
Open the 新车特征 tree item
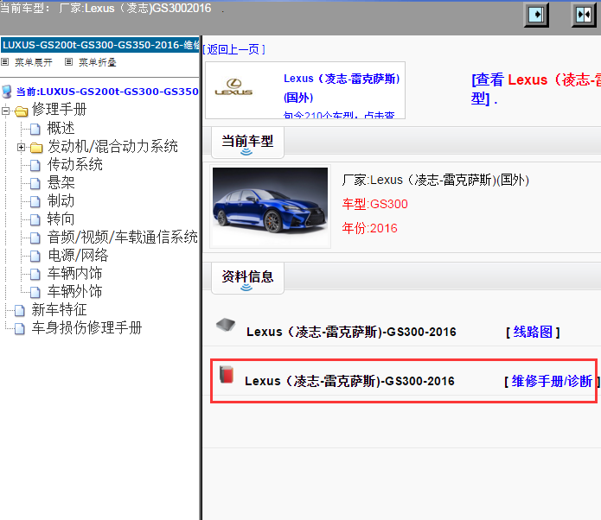point(60,310)
